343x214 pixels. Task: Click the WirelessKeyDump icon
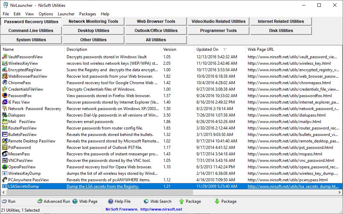4,173
